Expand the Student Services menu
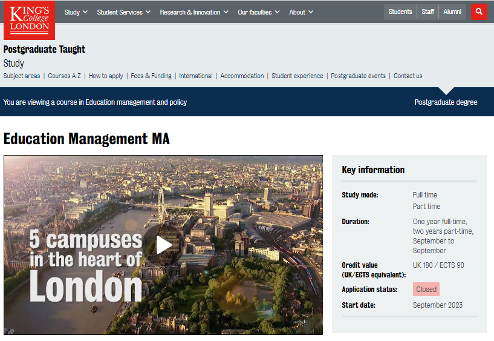 point(123,12)
